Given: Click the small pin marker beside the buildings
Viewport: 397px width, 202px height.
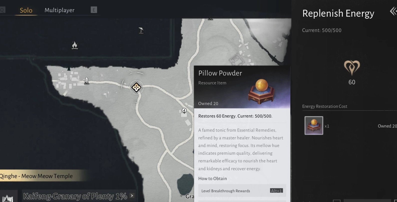Looking at the screenshot, I should tap(184, 110).
